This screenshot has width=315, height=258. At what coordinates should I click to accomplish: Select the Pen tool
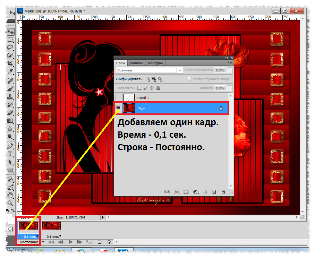coord(10,146)
